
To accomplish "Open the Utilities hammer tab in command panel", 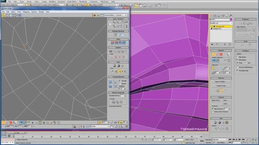I will click(x=231, y=16).
